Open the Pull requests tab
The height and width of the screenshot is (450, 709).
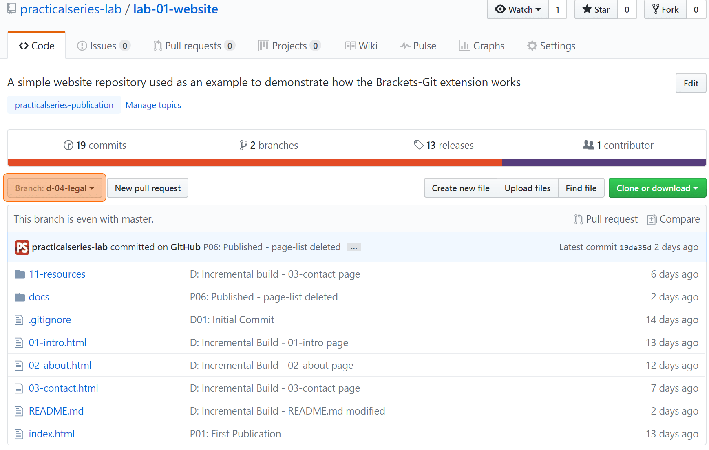[194, 46]
